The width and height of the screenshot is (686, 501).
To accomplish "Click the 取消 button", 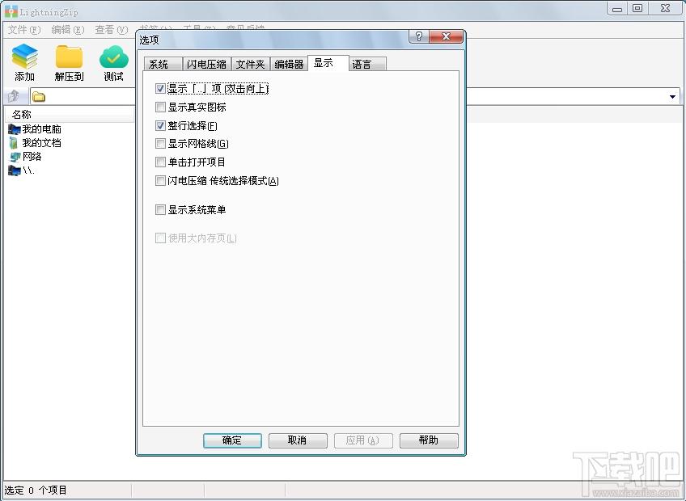I will pyautogui.click(x=298, y=440).
